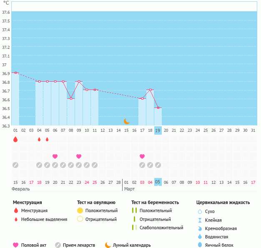Click the medication icon on cycle day 19
This screenshot has height=248, width=261.
pyautogui.click(x=158, y=165)
